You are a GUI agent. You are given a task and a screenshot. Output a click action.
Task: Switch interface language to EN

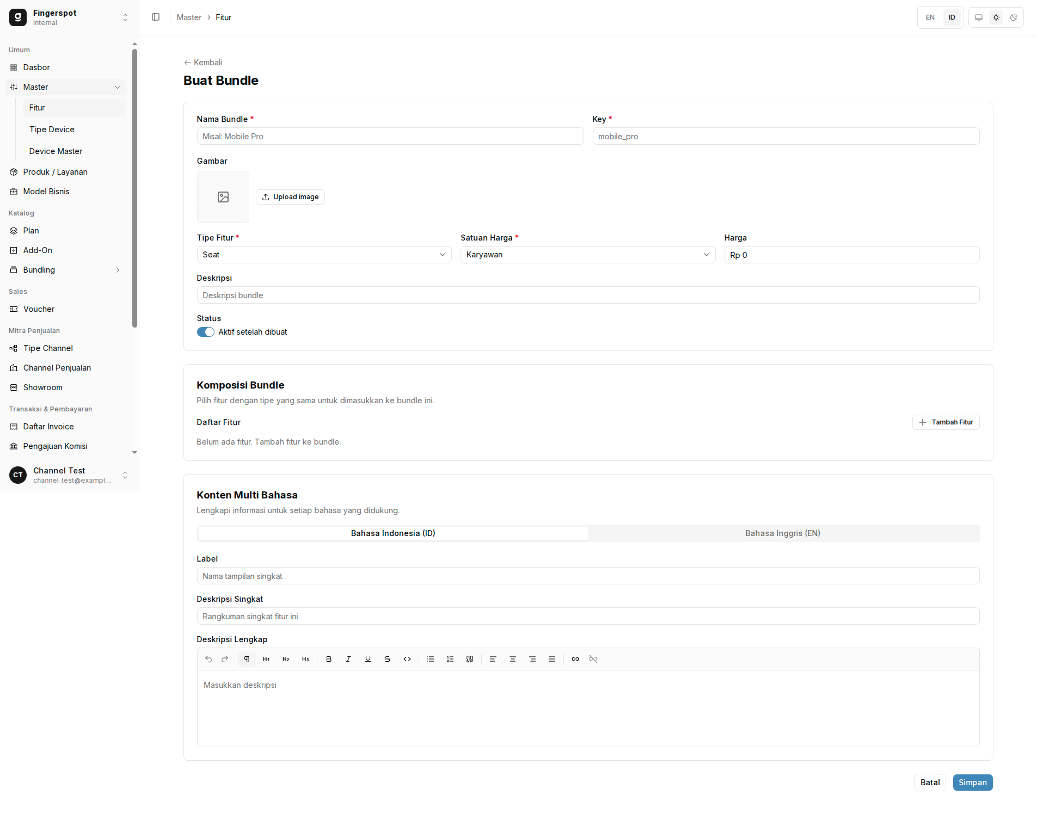point(930,17)
